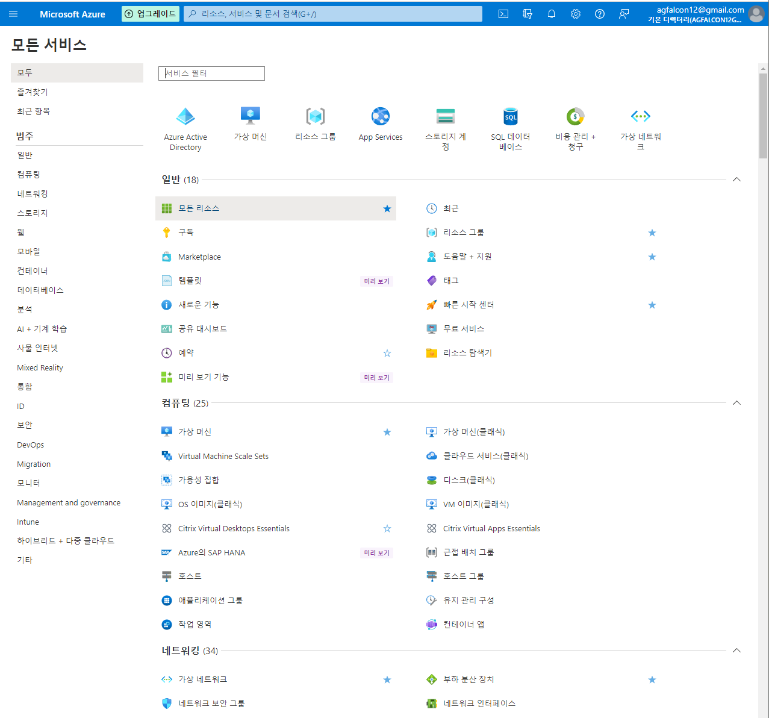The width and height of the screenshot is (769, 718).
Task: Open the feedback icon in the header
Action: pos(624,14)
